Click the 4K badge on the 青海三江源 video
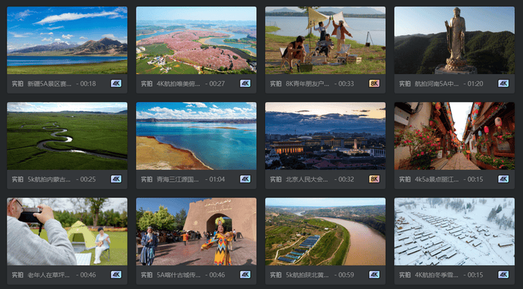This screenshot has height=289, width=523. click(x=246, y=179)
